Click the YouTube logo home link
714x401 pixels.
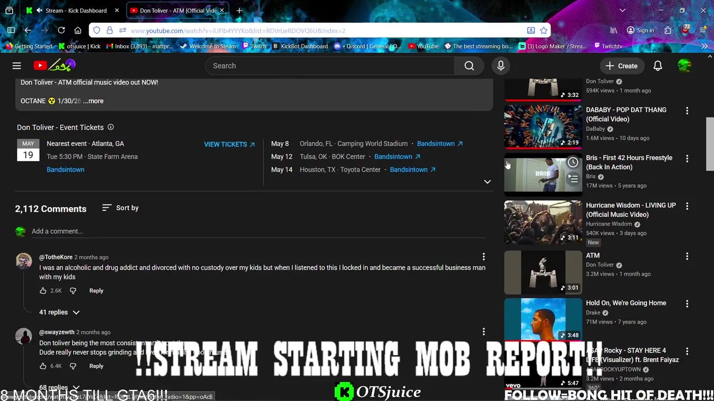click(54, 66)
